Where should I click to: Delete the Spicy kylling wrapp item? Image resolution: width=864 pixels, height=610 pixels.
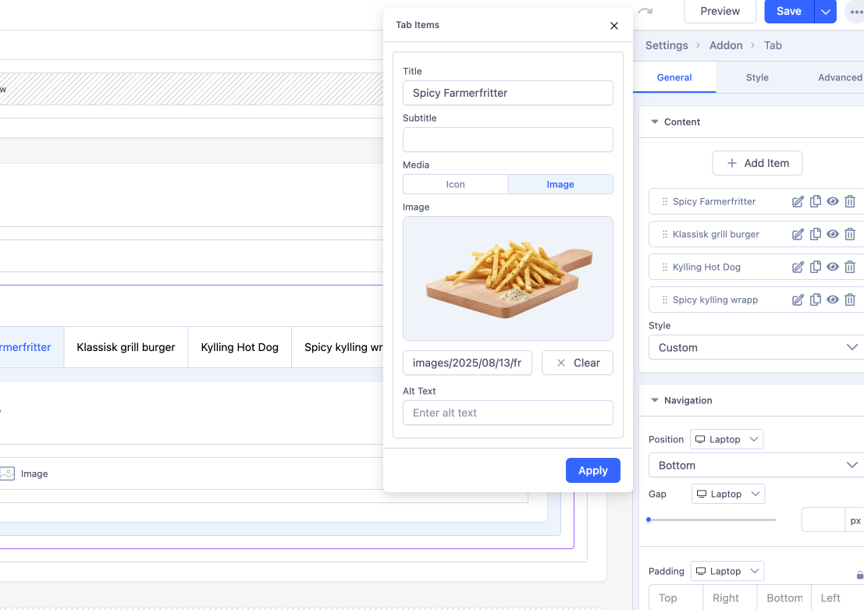850,300
